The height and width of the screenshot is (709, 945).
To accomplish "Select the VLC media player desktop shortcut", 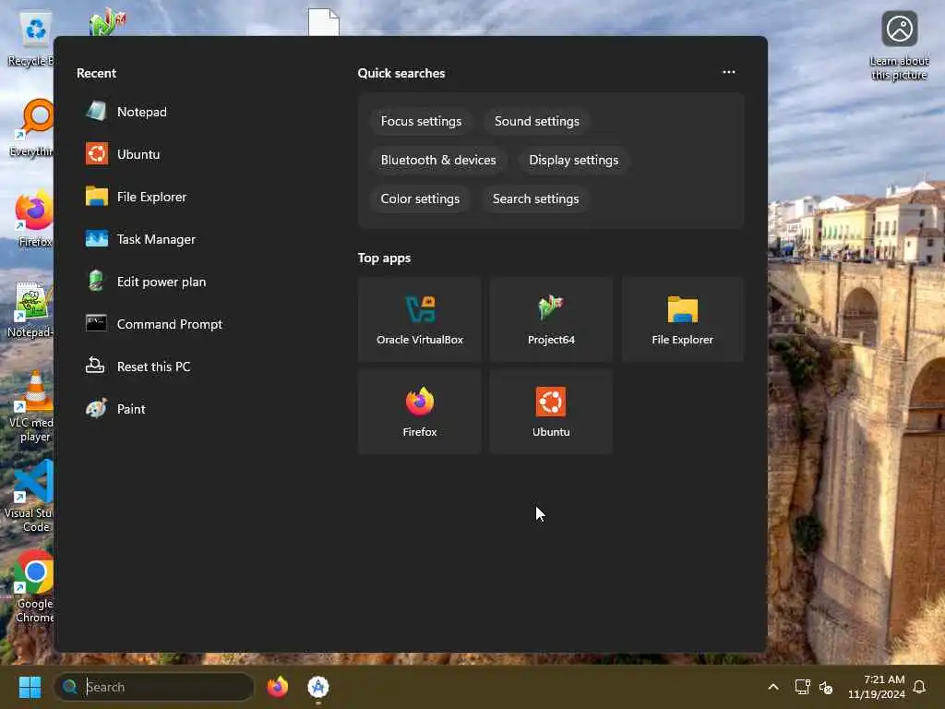I will point(31,406).
